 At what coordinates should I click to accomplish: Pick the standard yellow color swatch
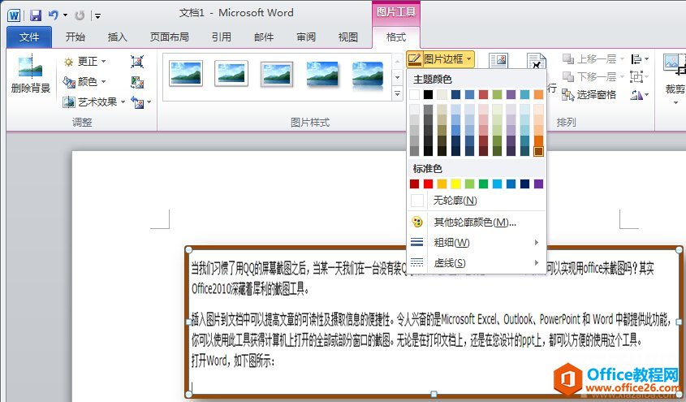click(x=456, y=184)
